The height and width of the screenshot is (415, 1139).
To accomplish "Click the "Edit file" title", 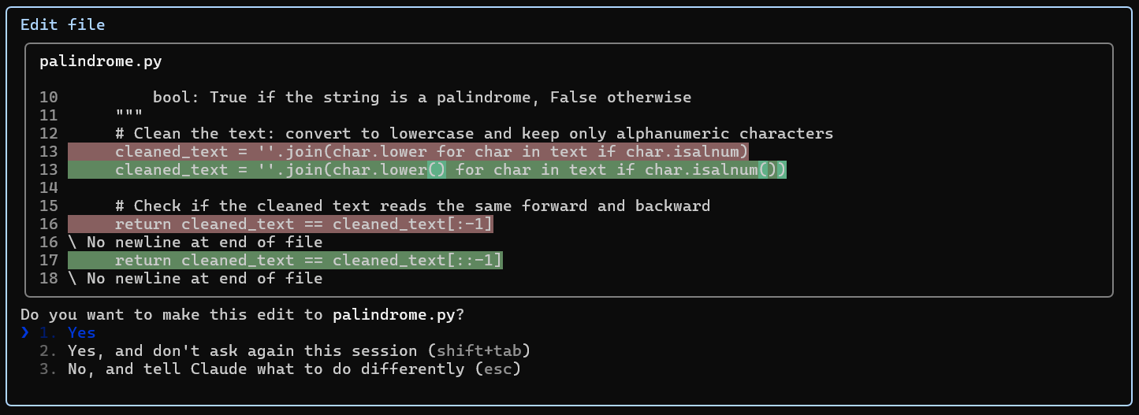I will click(62, 24).
